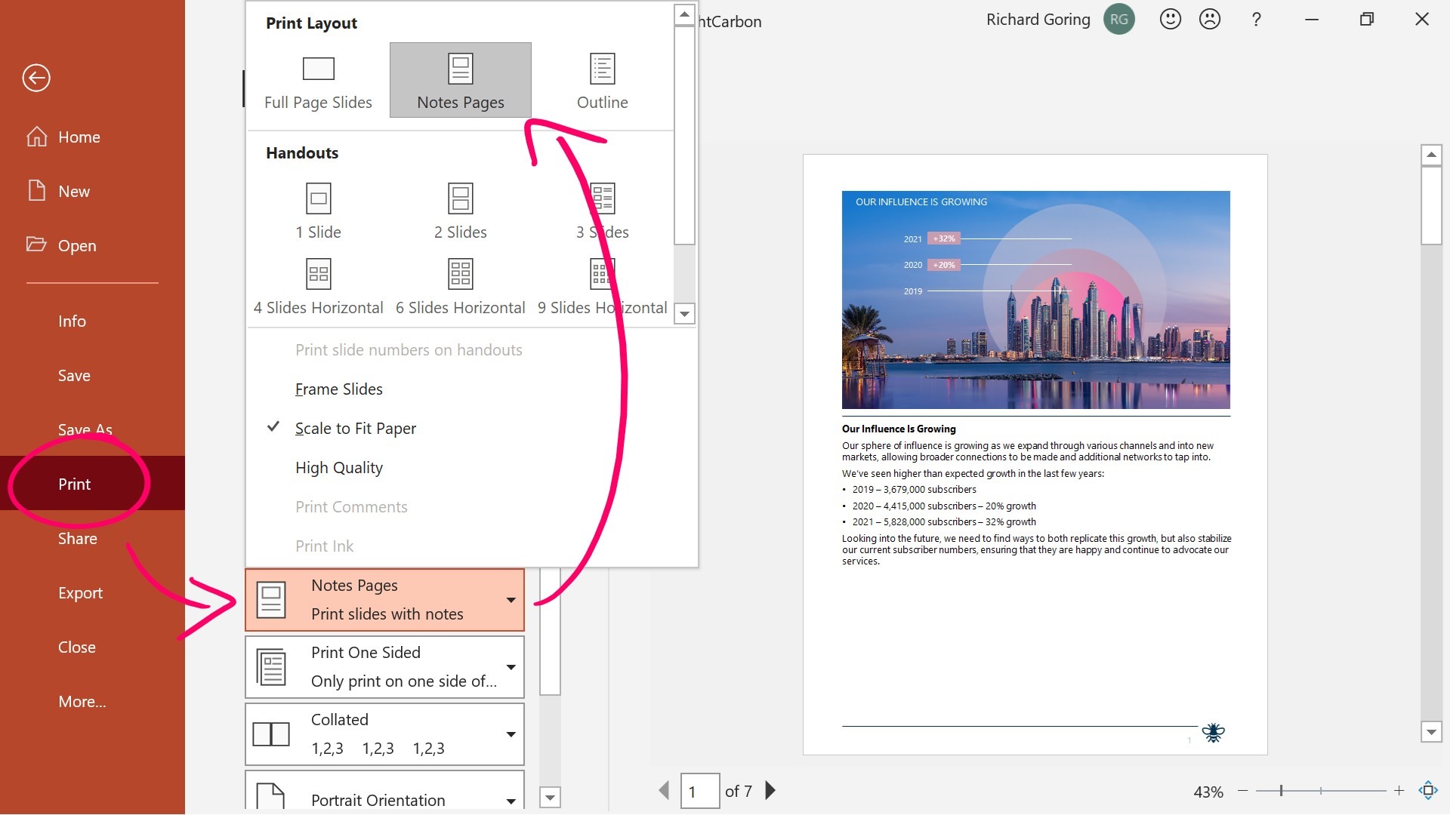Select Full Page Slides print layout
1450x815 pixels.
pyautogui.click(x=319, y=79)
